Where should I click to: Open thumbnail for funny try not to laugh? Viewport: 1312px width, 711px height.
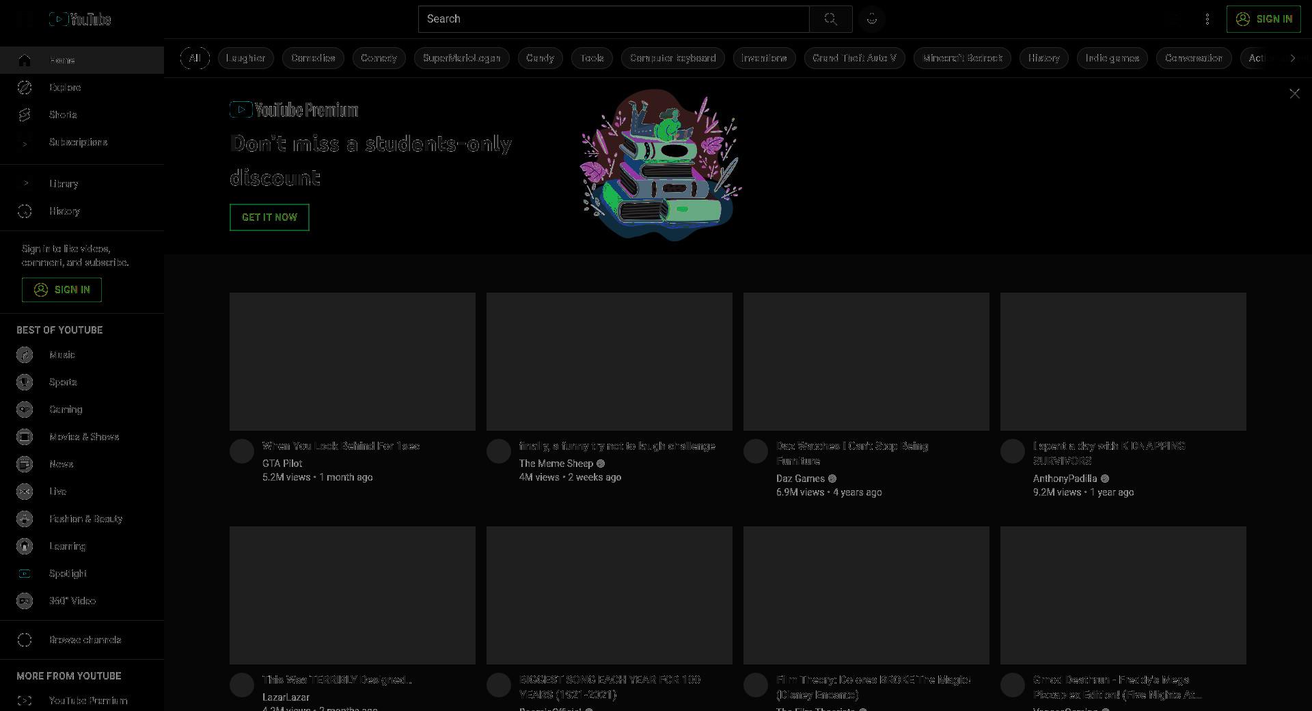coord(610,362)
